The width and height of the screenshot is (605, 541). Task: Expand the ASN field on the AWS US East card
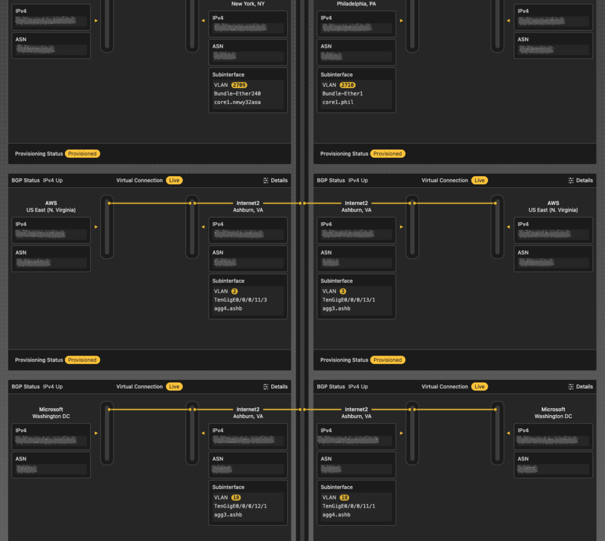tap(51, 258)
